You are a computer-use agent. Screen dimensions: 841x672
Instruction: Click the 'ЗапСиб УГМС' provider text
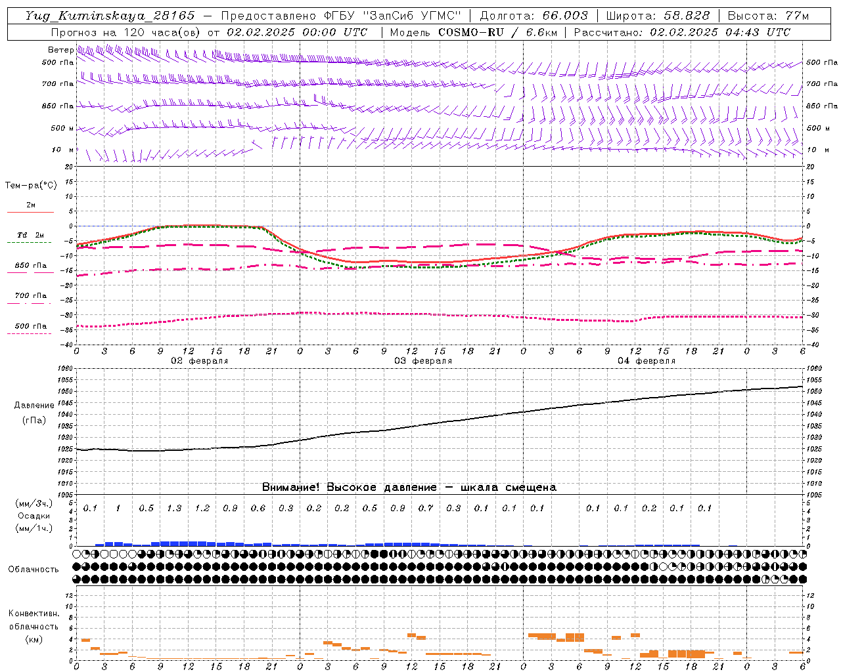click(x=413, y=16)
